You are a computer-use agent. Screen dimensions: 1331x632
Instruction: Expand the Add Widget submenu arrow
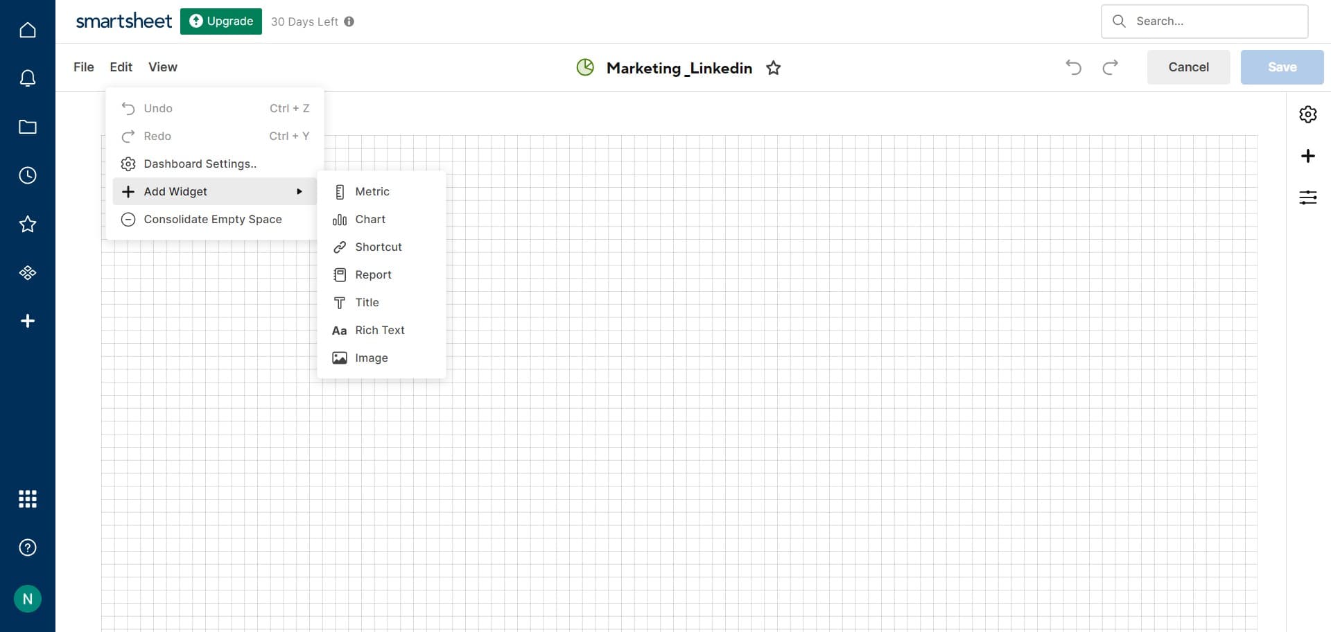tap(299, 191)
